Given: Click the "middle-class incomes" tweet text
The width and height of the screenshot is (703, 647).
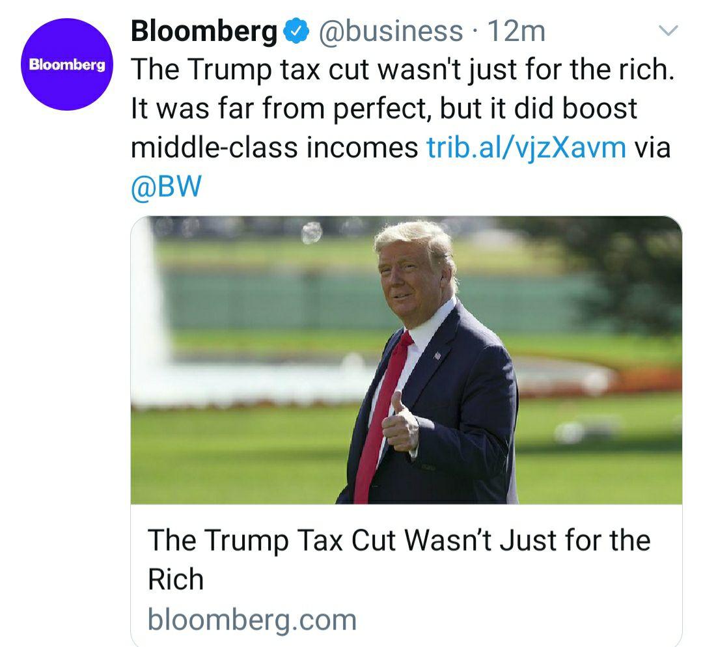Looking at the screenshot, I should click(274, 148).
